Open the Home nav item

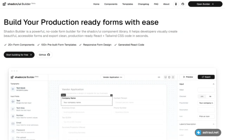[96, 4]
